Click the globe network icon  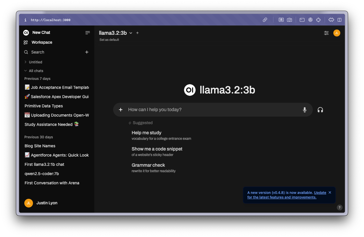click(x=310, y=20)
